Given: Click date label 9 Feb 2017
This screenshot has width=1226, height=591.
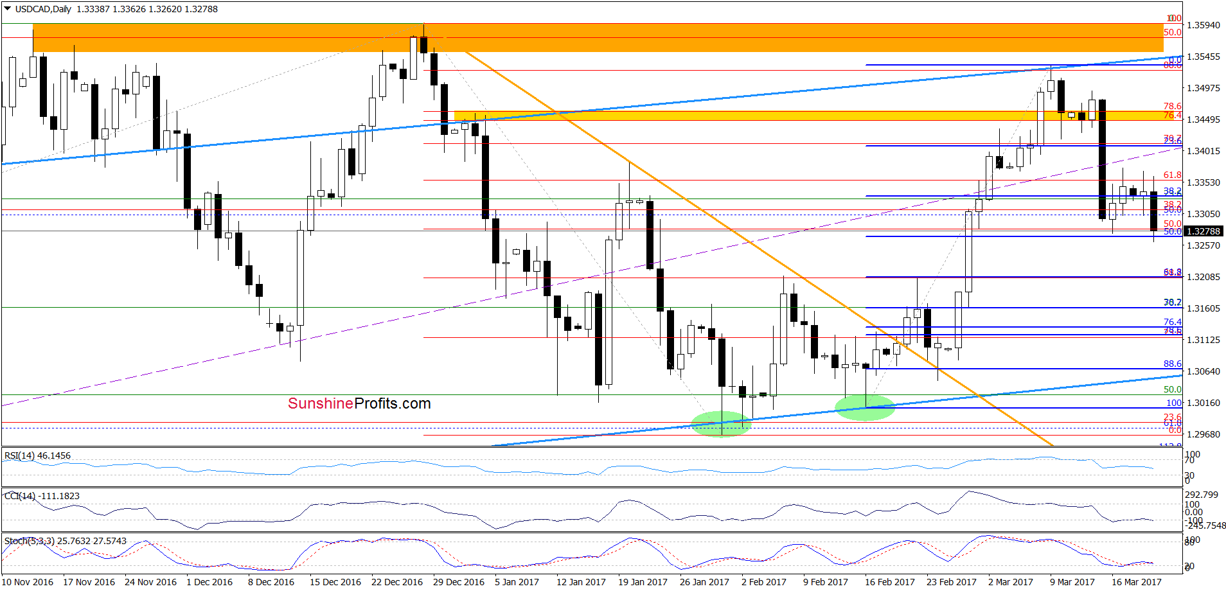Looking at the screenshot, I should [826, 582].
